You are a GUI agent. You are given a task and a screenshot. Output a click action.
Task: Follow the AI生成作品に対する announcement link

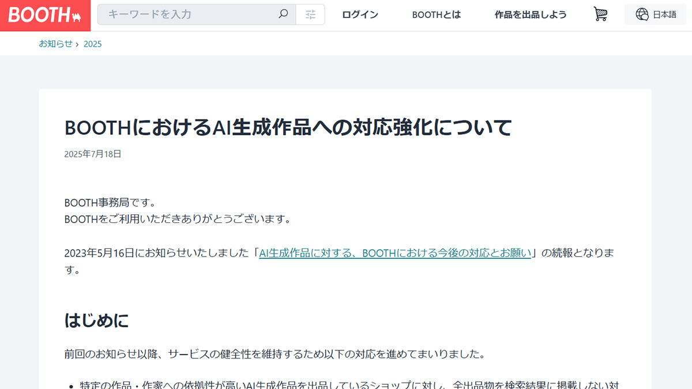pos(394,253)
